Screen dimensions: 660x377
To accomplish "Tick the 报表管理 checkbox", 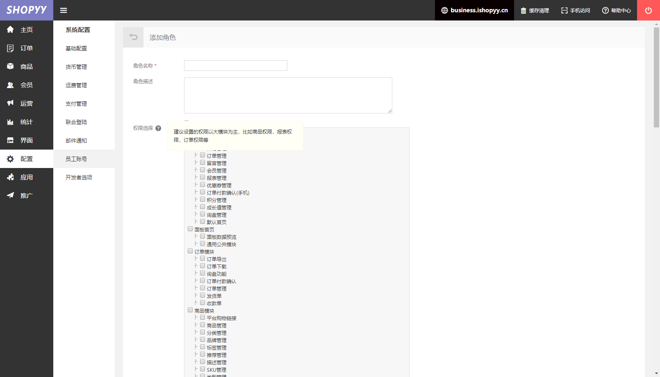I will tap(203, 177).
